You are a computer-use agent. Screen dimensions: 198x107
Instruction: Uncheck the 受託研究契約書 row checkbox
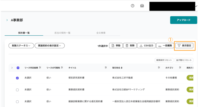[x=17, y=78]
